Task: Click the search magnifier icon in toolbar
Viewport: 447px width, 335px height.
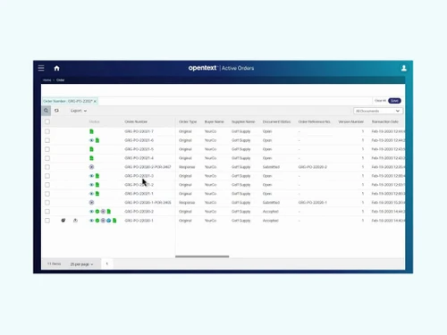Action: [46, 111]
